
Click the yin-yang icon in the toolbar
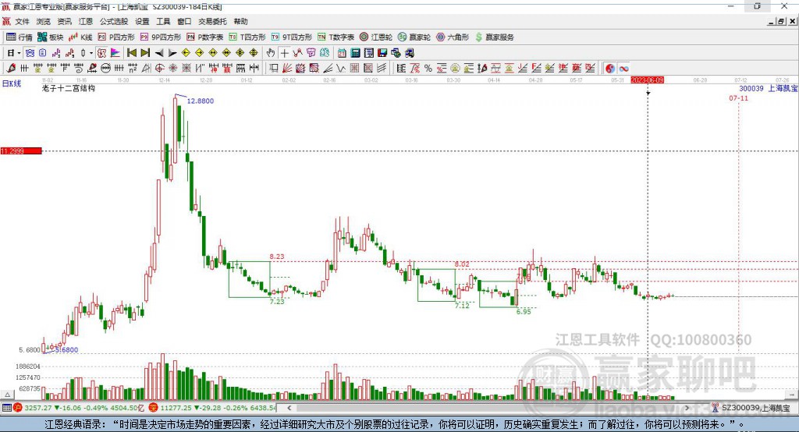[x=610, y=69]
